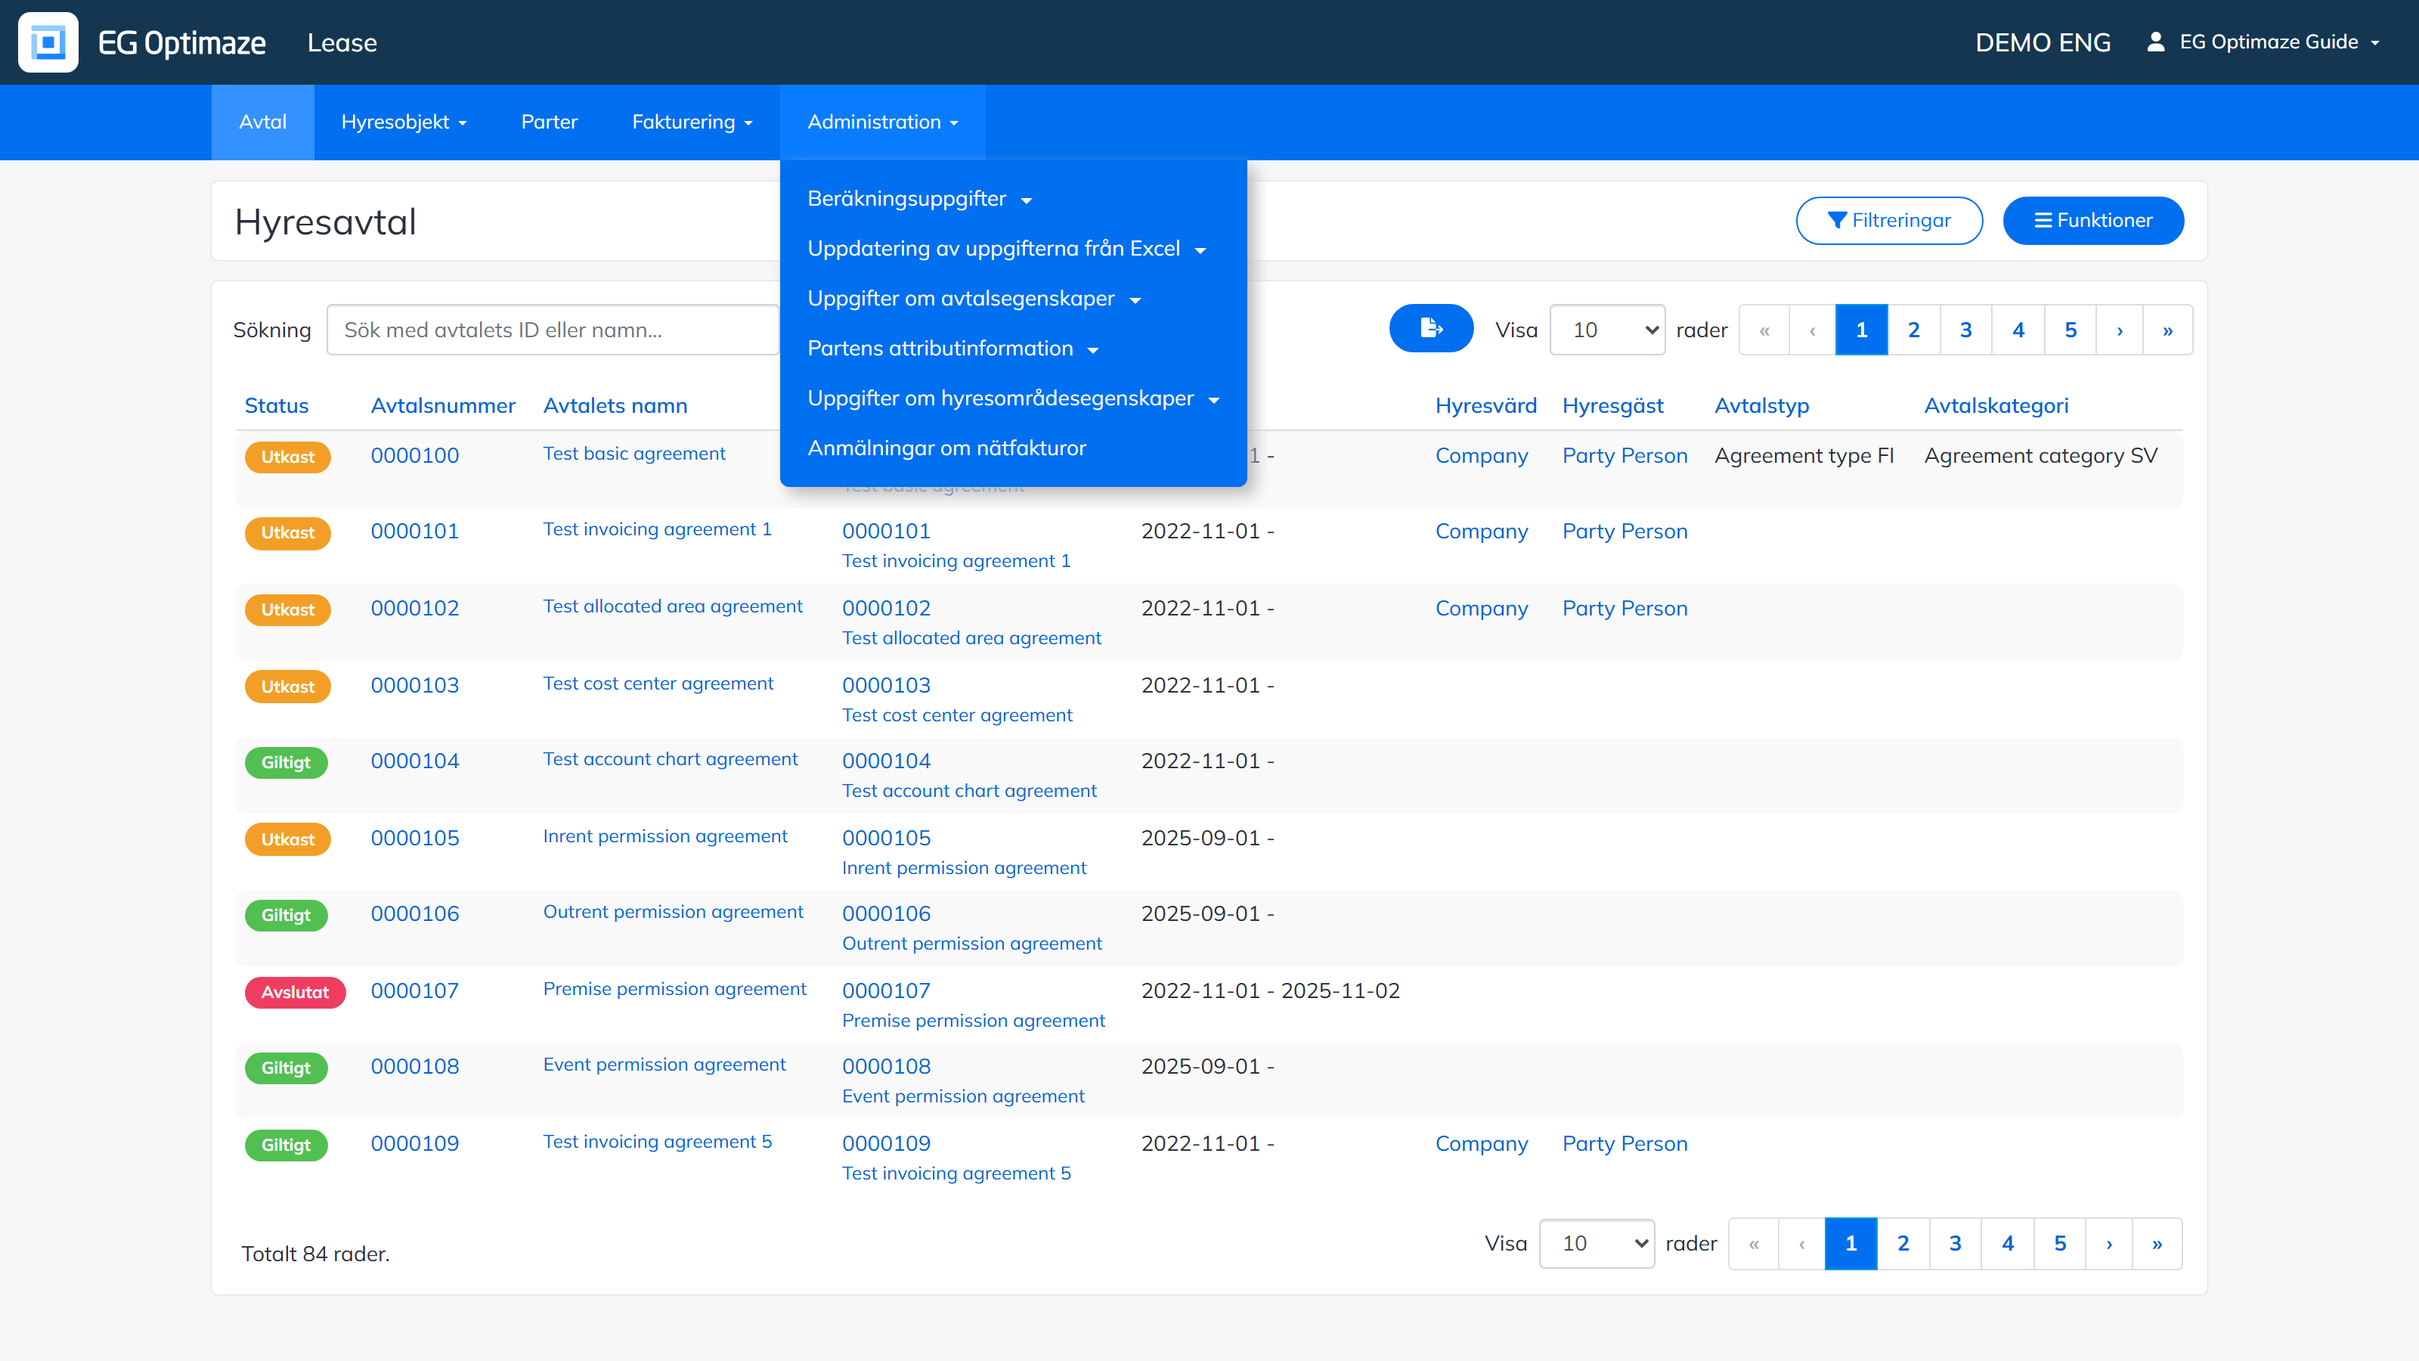Click Utkast status badge of row 0000105

pos(287,840)
